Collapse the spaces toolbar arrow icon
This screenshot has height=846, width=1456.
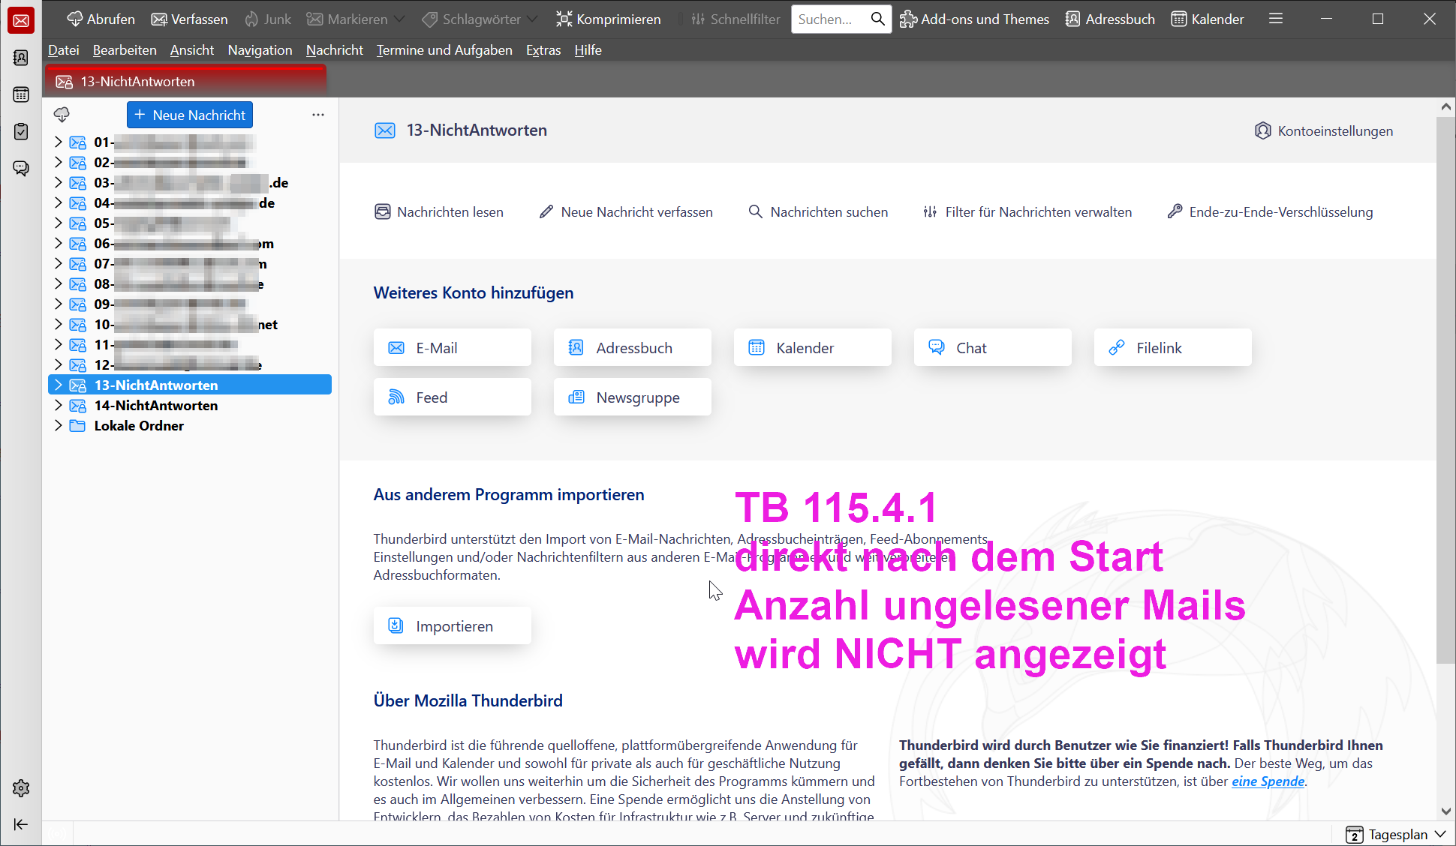21,824
